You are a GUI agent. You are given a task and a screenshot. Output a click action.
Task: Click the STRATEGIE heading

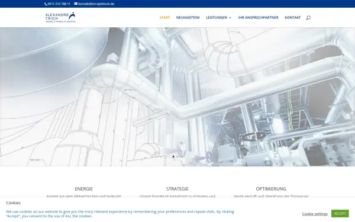177,189
